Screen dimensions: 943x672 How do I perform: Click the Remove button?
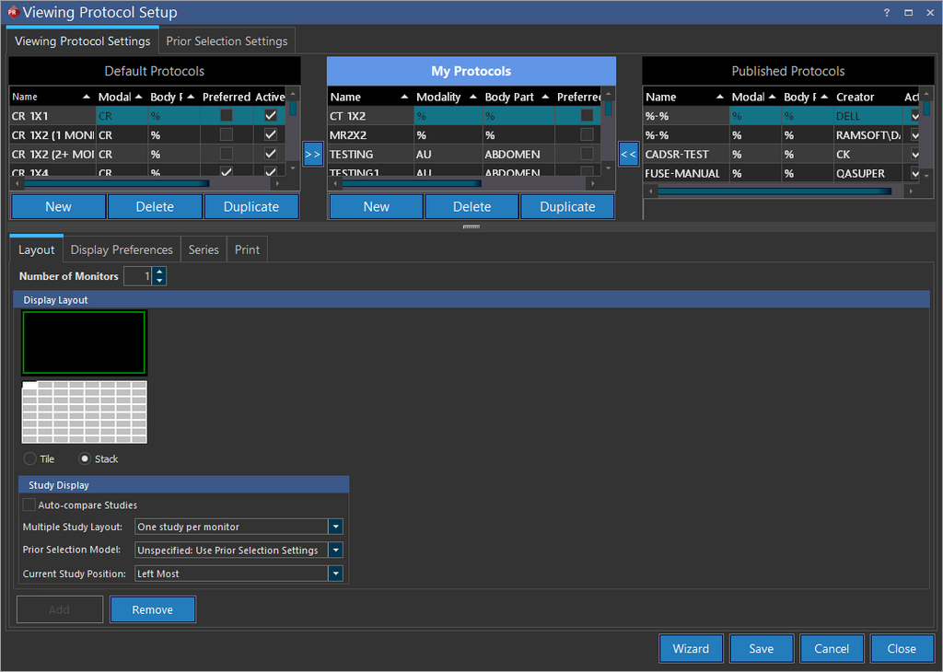152,609
